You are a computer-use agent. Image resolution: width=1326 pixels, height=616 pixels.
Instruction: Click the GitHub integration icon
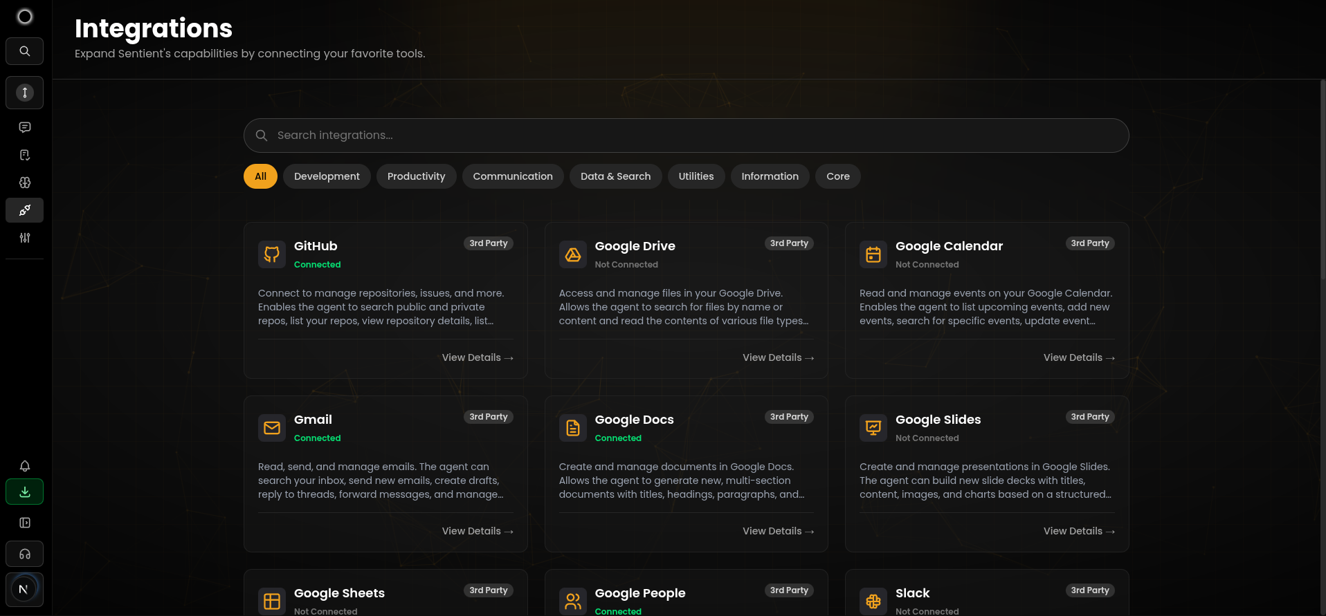[272, 254]
